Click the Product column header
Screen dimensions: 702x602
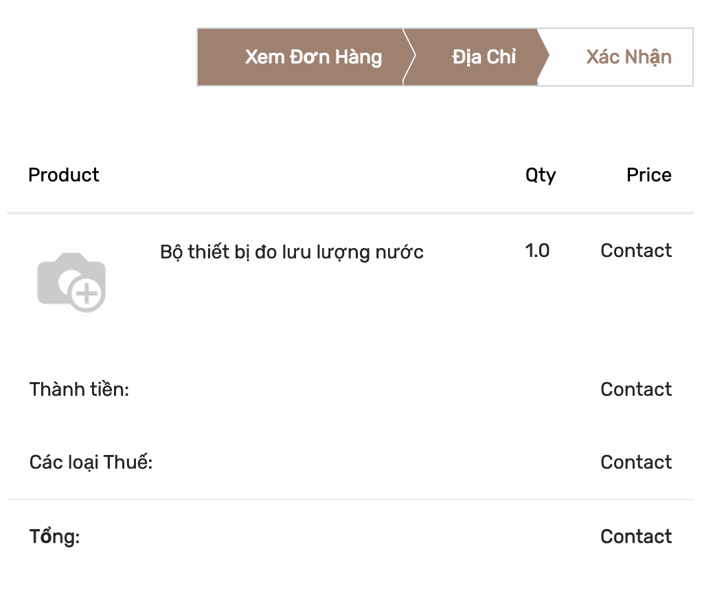(64, 175)
